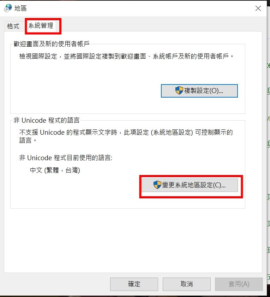Click the shield icon on 變更系統地區設定 button
This screenshot has width=270, height=297.
[157, 185]
